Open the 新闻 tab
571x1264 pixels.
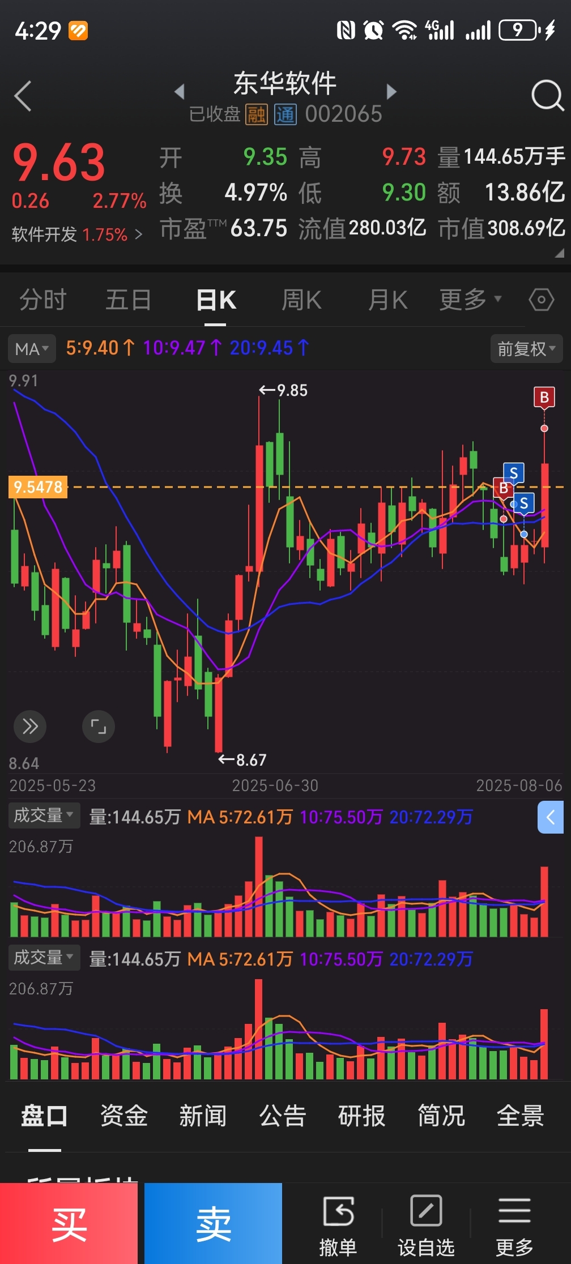tap(203, 1116)
